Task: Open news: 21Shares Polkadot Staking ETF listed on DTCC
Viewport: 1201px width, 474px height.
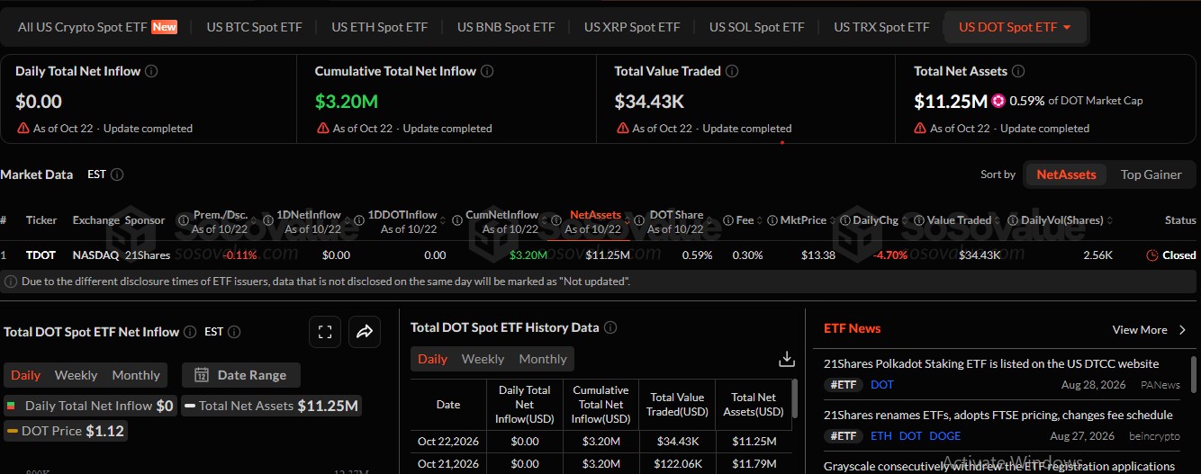Action: point(991,363)
